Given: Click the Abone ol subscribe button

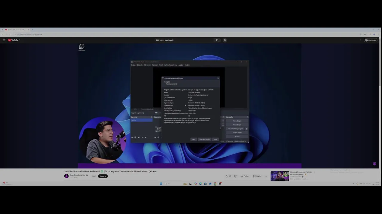Looking at the screenshot, I should [103, 176].
